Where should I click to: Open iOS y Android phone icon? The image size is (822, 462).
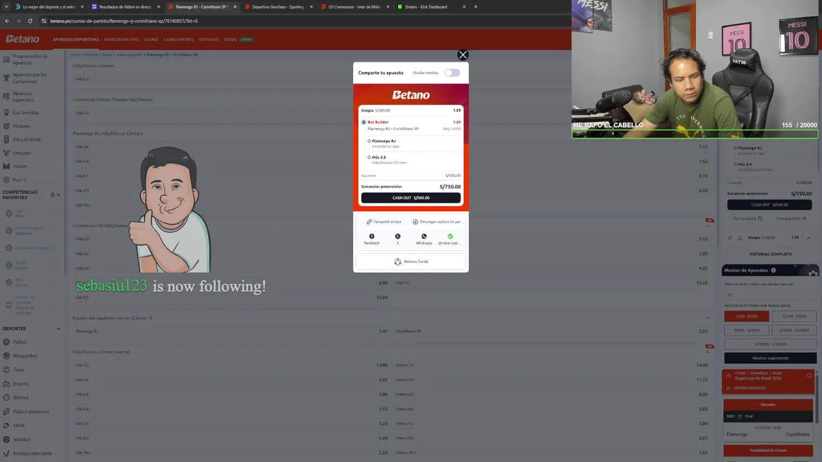(6, 140)
